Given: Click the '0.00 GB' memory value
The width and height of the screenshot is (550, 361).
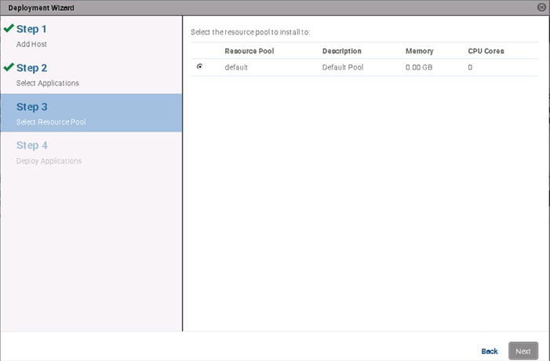Looking at the screenshot, I should click(x=419, y=67).
